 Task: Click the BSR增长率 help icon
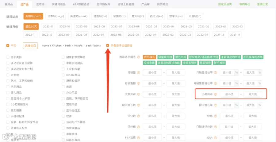point(216,105)
